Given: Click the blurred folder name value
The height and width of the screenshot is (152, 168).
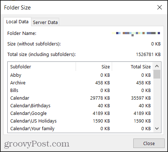Looking at the screenshot, I should coord(136,33).
